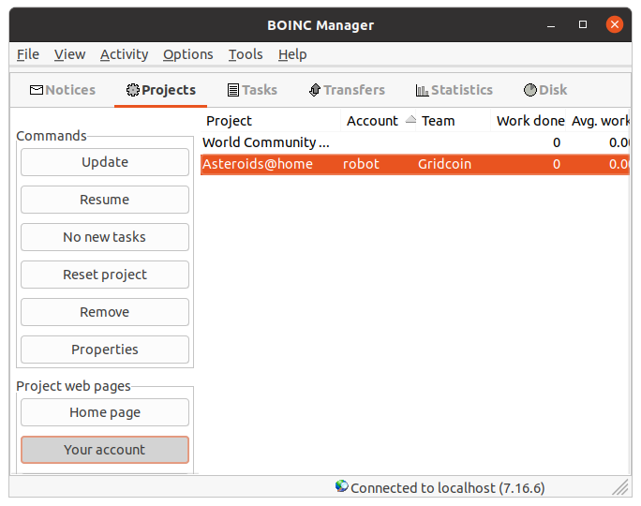Click the Connected to localhost status text
Screen dimensions: 641x506
[448, 488]
